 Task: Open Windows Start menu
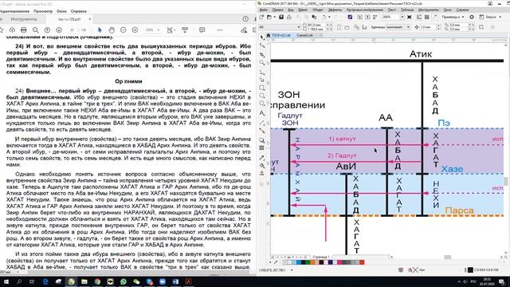pyautogui.click(x=6, y=281)
